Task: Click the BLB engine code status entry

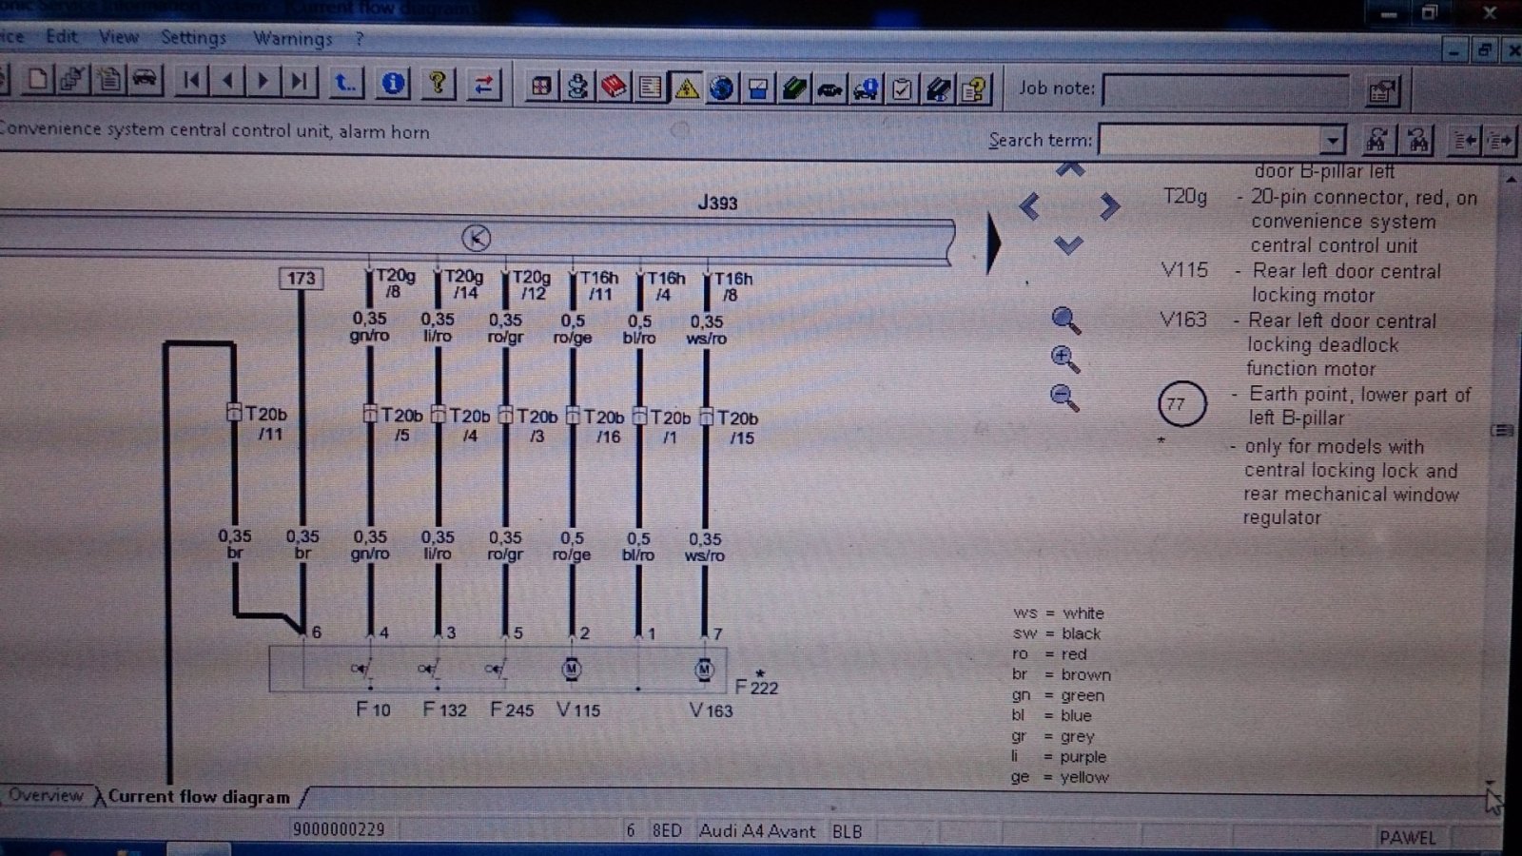Action: [847, 831]
